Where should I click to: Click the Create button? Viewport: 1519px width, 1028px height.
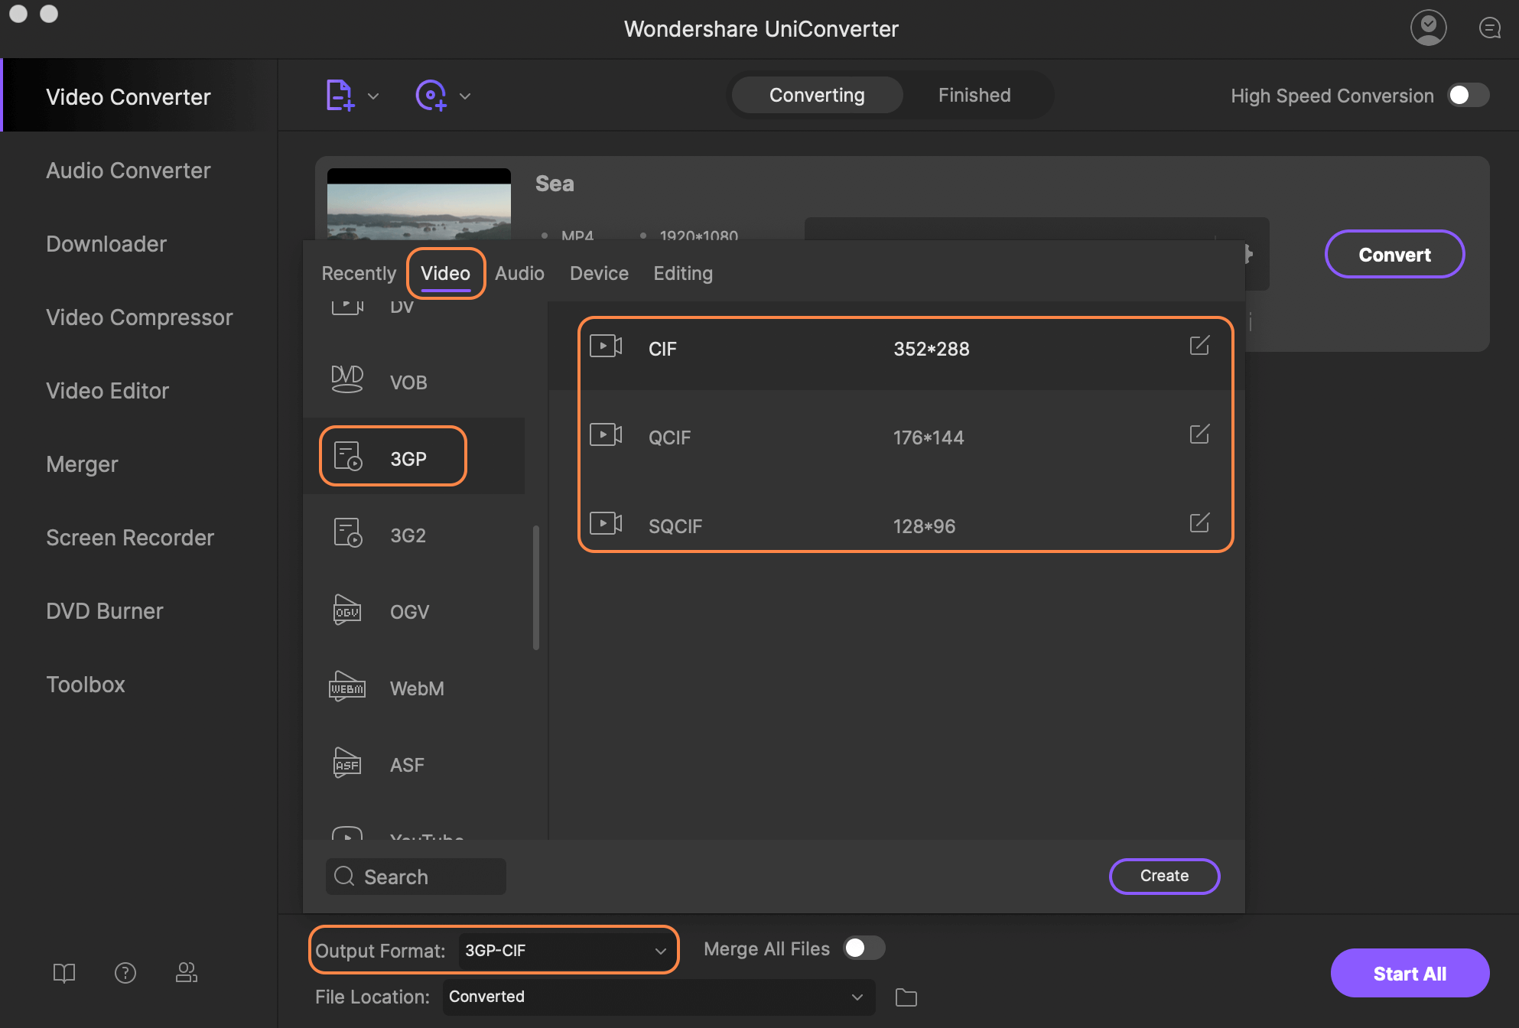pos(1163,876)
